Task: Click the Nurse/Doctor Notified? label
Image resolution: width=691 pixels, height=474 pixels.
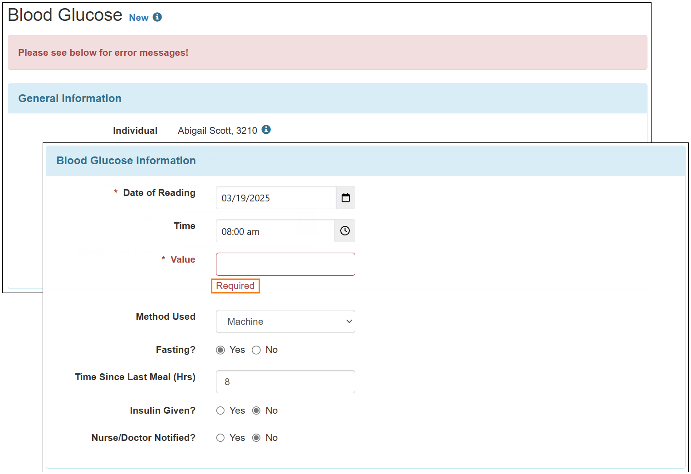Action: click(143, 438)
